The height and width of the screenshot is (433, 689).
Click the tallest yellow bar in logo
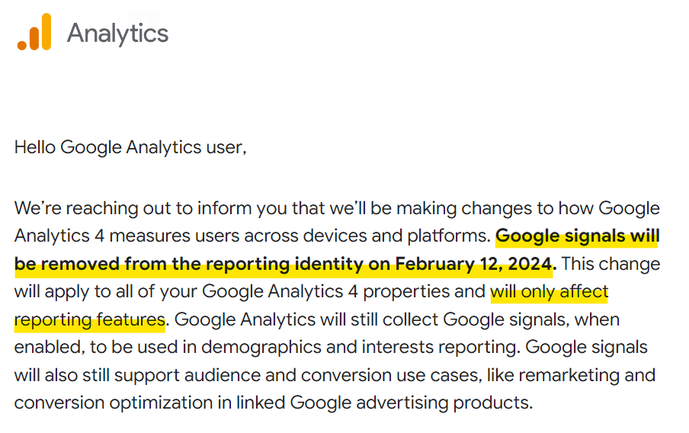pos(46,32)
